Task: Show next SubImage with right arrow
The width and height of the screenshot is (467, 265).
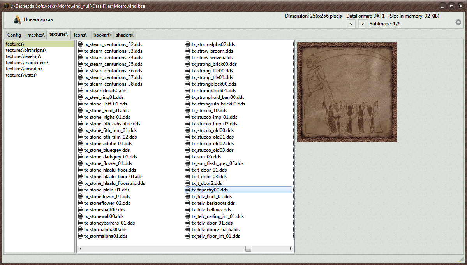Action: click(363, 24)
